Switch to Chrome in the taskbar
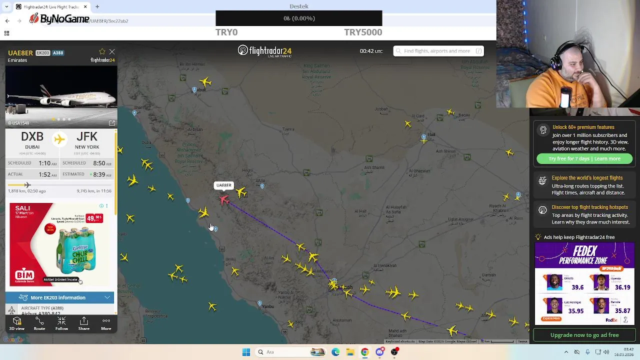Image resolution: width=640 pixels, height=360 pixels. [365, 352]
